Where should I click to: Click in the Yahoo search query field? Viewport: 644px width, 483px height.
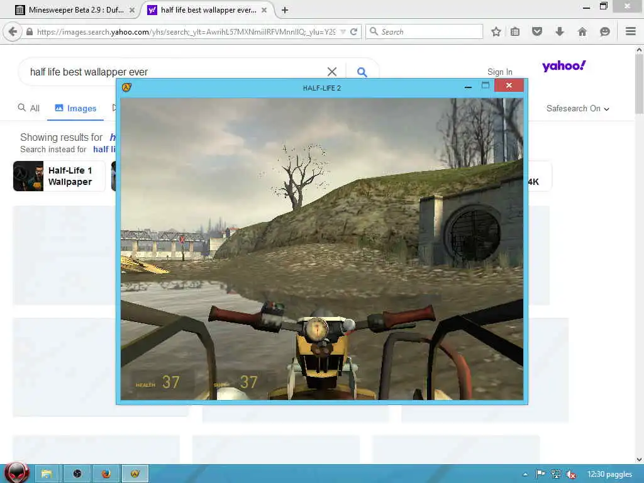(x=177, y=72)
